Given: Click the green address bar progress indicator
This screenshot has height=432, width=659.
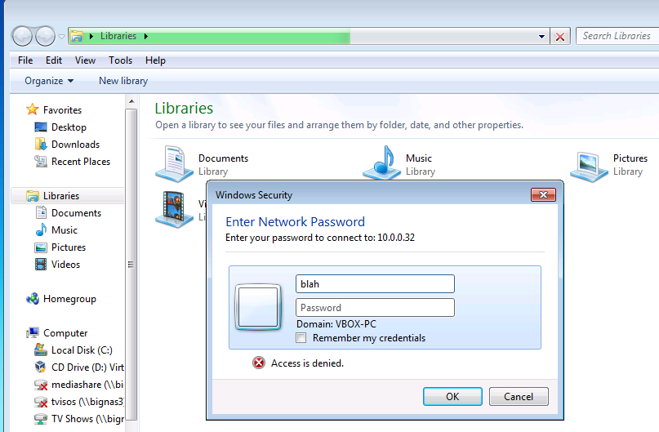Looking at the screenshot, I should tap(209, 36).
